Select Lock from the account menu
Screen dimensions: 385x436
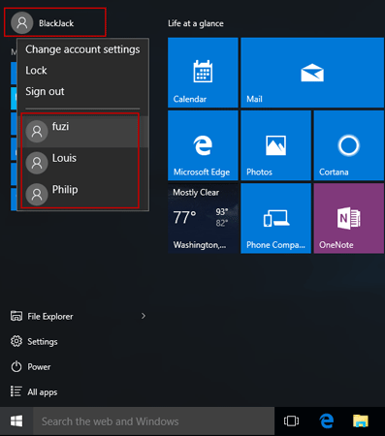[36, 71]
